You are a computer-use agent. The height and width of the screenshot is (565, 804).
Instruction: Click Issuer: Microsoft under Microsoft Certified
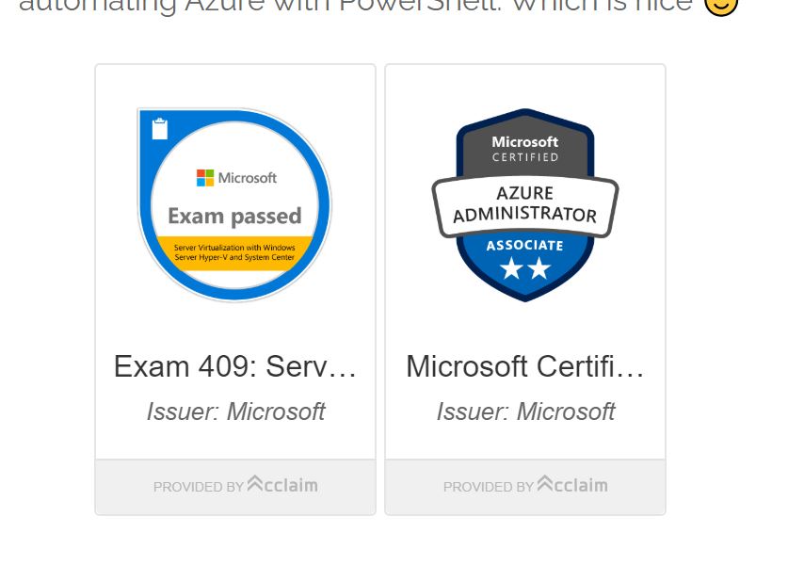point(525,412)
